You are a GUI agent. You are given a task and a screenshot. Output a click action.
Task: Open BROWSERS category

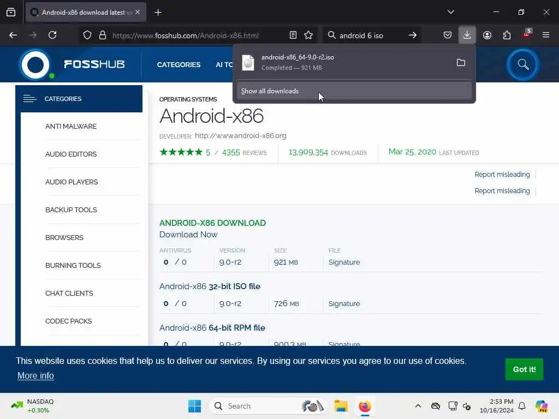64,237
